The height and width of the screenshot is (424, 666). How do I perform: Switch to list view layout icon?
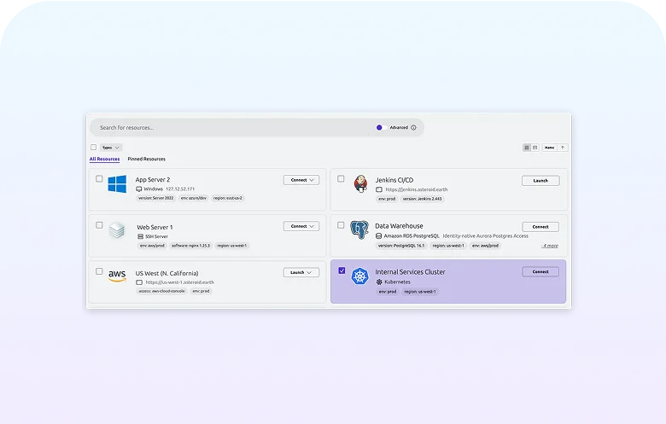[535, 148]
